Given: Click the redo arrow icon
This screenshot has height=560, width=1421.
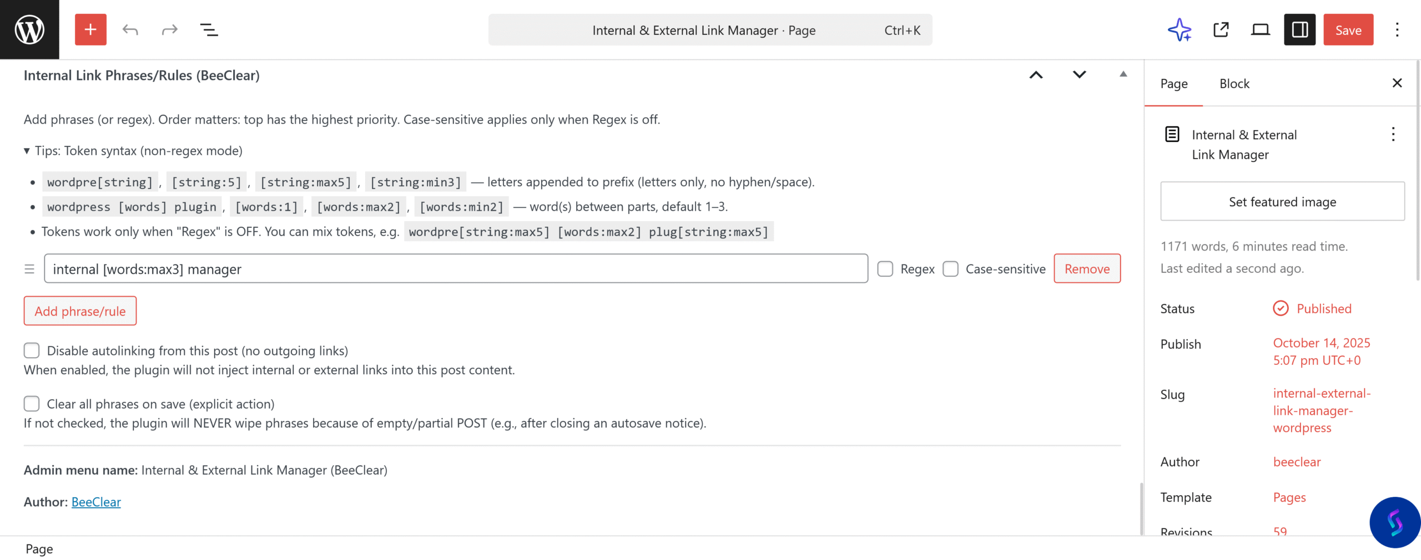Looking at the screenshot, I should click(x=169, y=29).
